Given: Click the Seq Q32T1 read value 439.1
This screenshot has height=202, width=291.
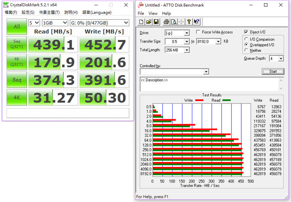Looking at the screenshot, I should tap(53, 44).
